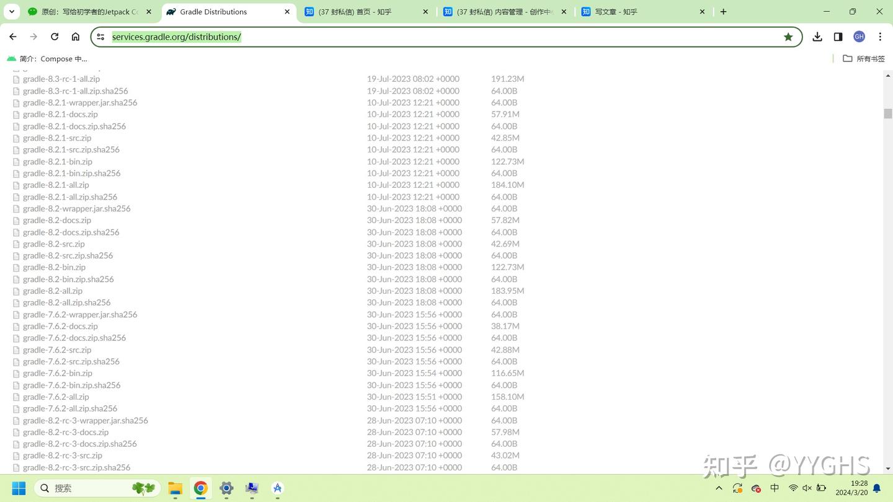Open the Chrome side panel
893x502 pixels.
838,37
